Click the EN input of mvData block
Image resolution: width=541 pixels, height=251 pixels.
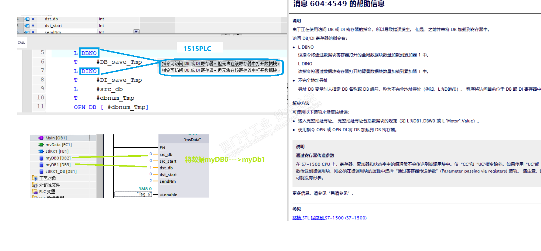[x=162, y=148]
